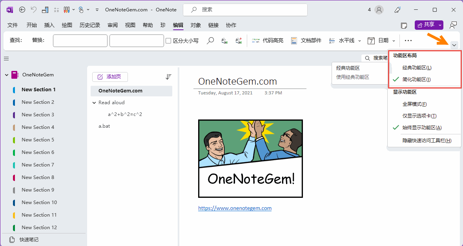Open the https://www.onenotegem.com link
This screenshot has height=246, width=463.
[235, 208]
